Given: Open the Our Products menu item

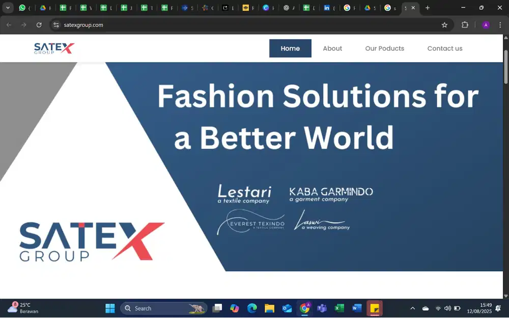Looking at the screenshot, I should coord(384,48).
